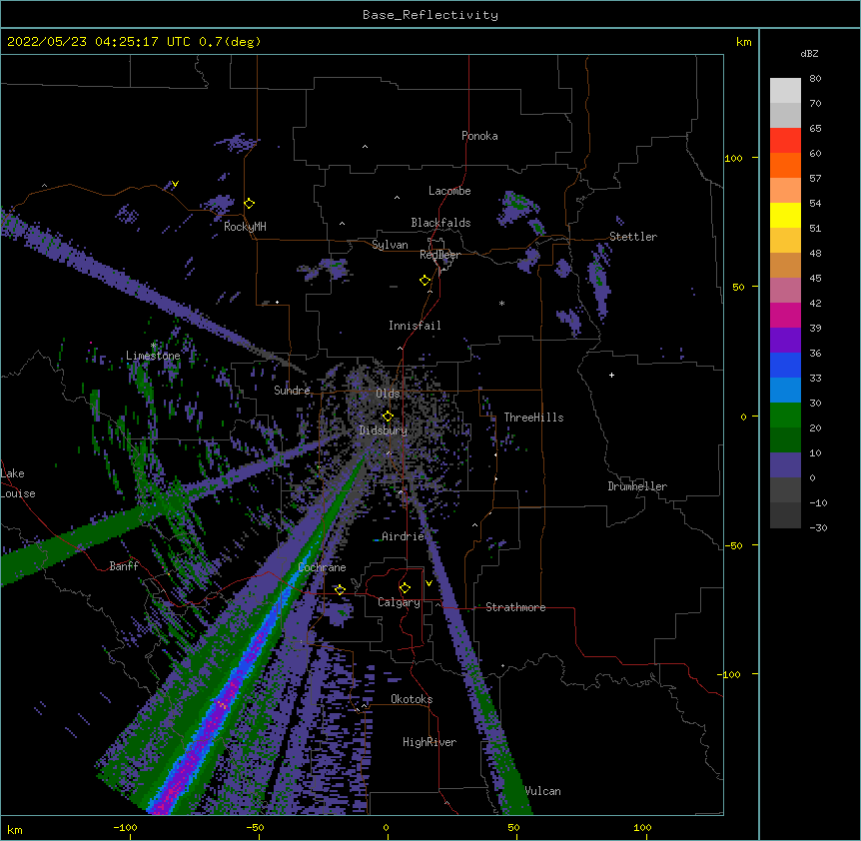861x841 pixels.
Task: Click the Cochrane map label
Action: click(x=322, y=567)
